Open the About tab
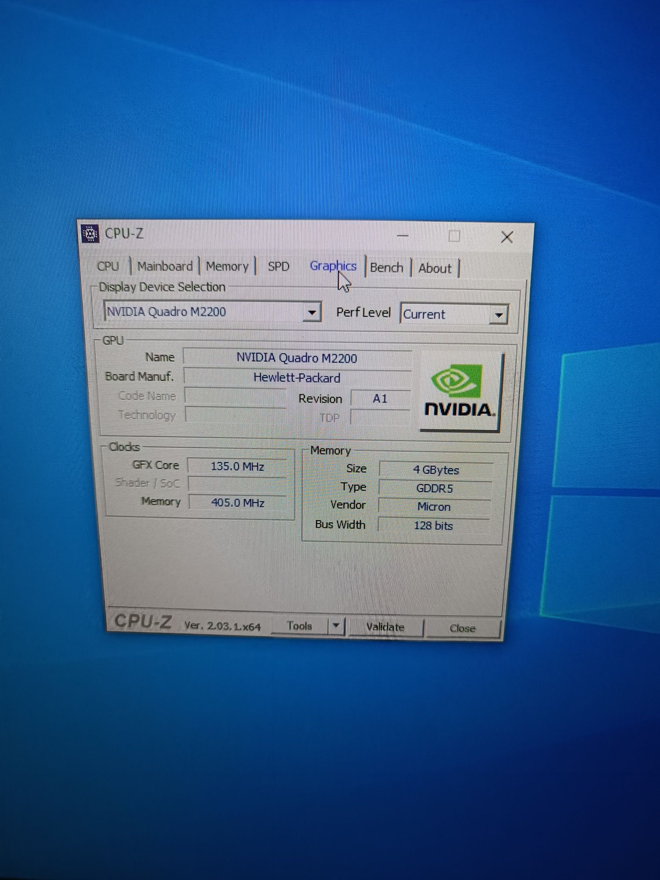660x880 pixels. [x=435, y=268]
